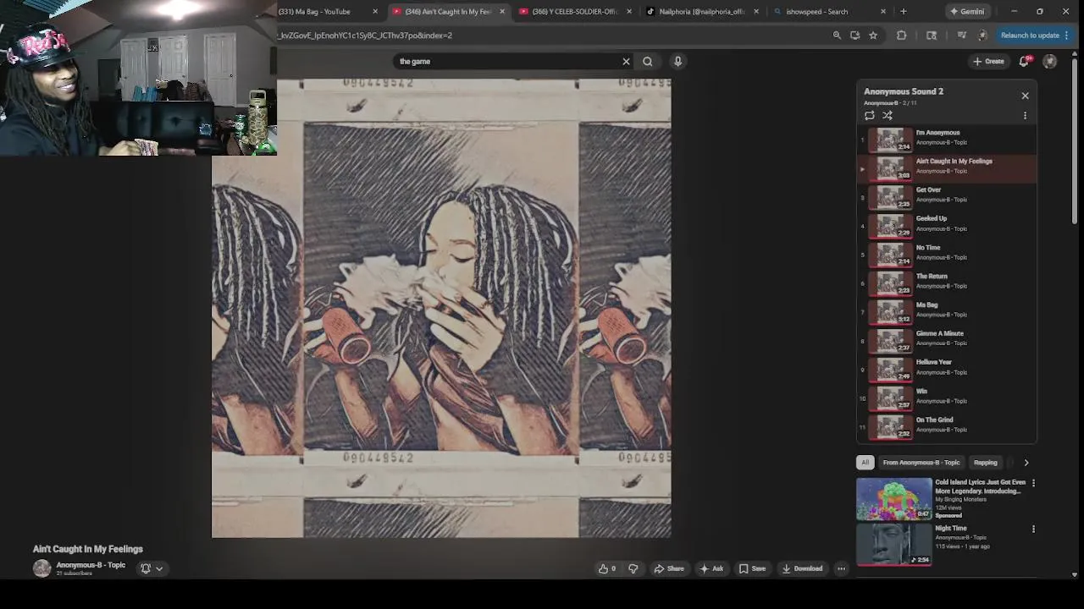Viewport: 1084px width, 609px height.
Task: Click the Google Lens search icon in toolbar
Action: point(932,36)
